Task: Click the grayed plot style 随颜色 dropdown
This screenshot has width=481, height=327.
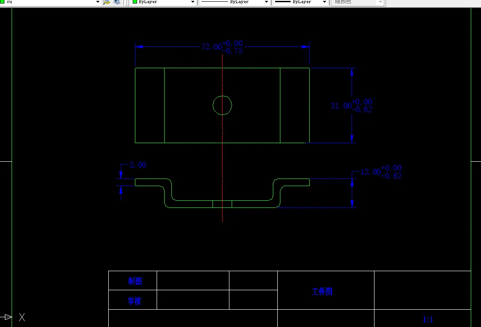Action: click(x=379, y=2)
